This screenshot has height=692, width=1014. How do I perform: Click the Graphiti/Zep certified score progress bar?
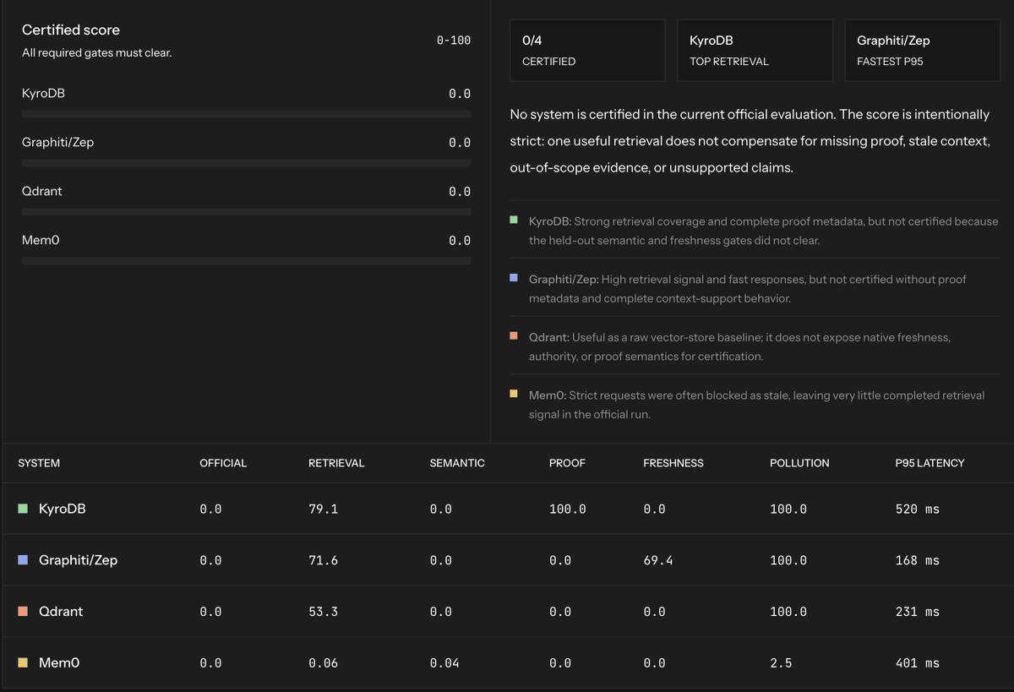click(x=246, y=162)
